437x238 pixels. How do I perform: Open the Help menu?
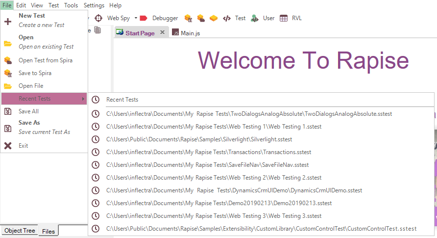coord(115,5)
